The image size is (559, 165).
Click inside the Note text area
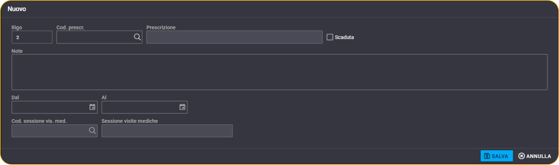279,72
